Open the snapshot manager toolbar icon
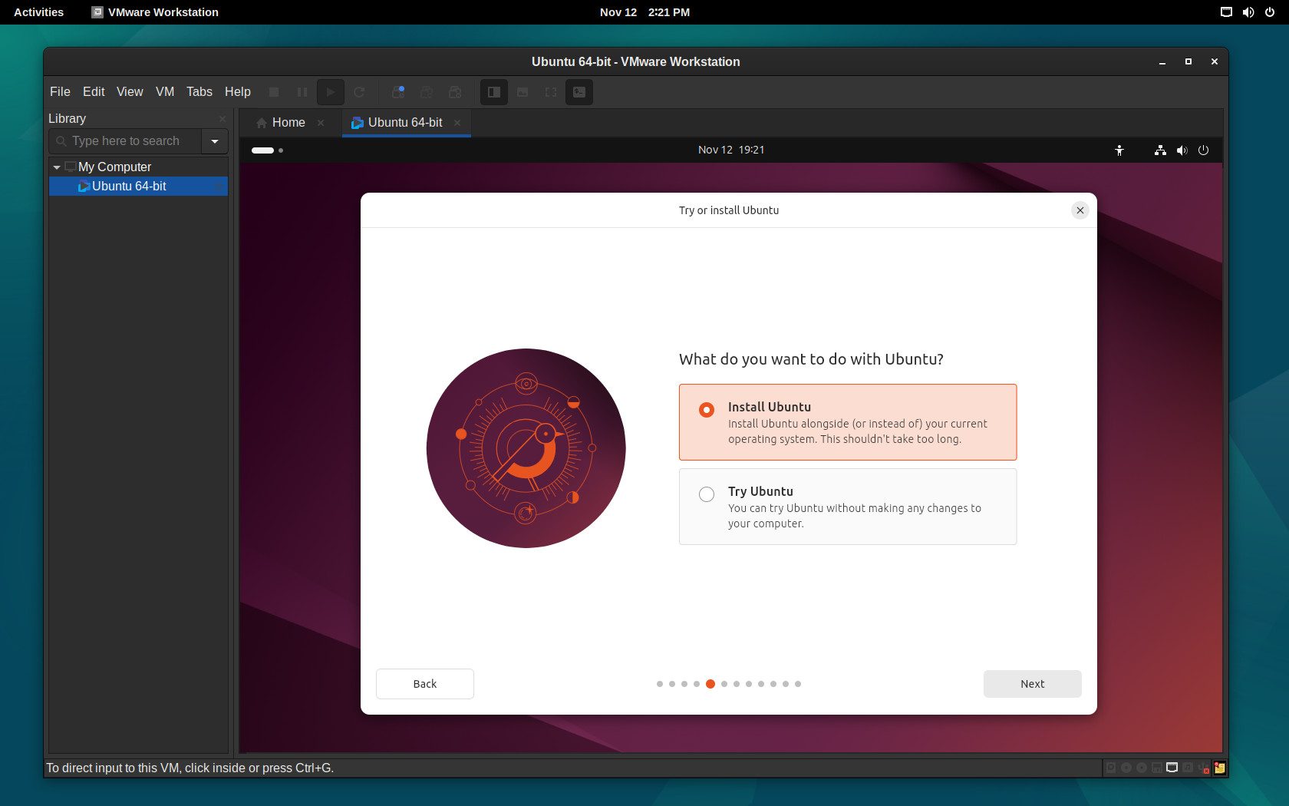 tap(455, 92)
